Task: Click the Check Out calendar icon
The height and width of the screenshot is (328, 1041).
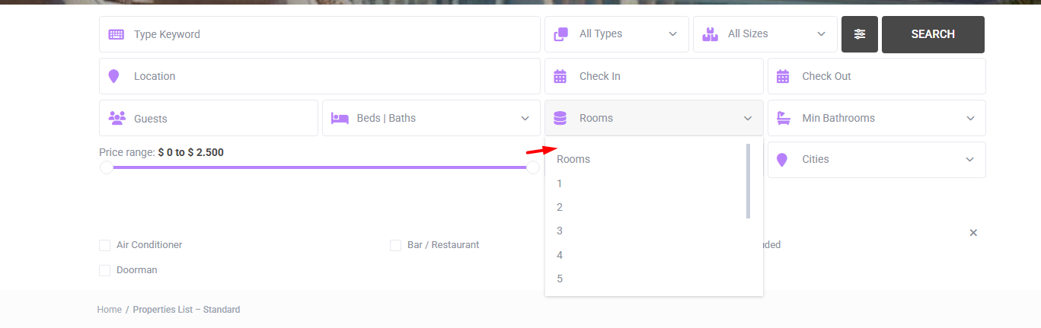Action: pos(783,76)
